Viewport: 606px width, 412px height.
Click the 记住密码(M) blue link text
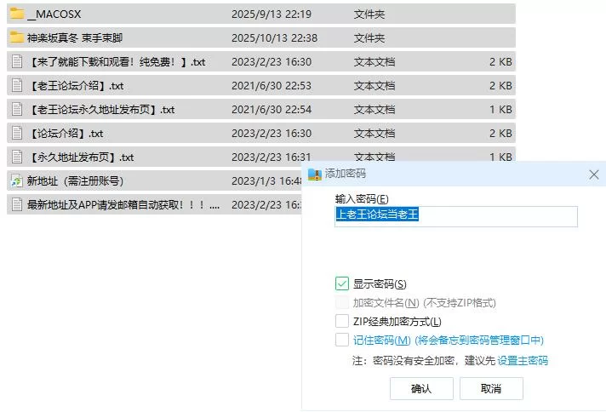click(x=449, y=340)
